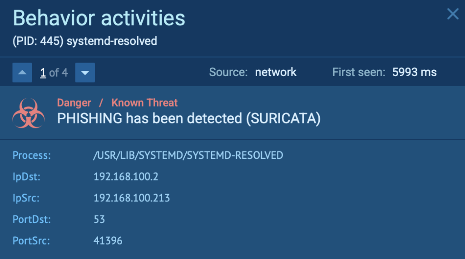Click the (PID: 445) systemd-resolved subtitle
The width and height of the screenshot is (465, 259).
coord(84,41)
